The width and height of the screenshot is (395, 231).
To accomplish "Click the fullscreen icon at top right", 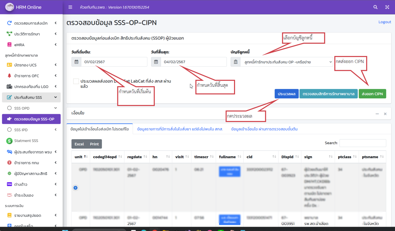I will [x=387, y=7].
